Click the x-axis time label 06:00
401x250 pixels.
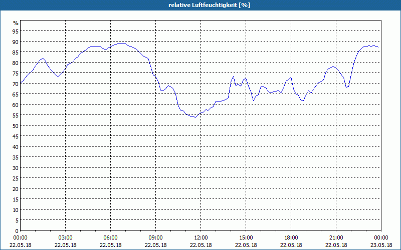coord(110,238)
